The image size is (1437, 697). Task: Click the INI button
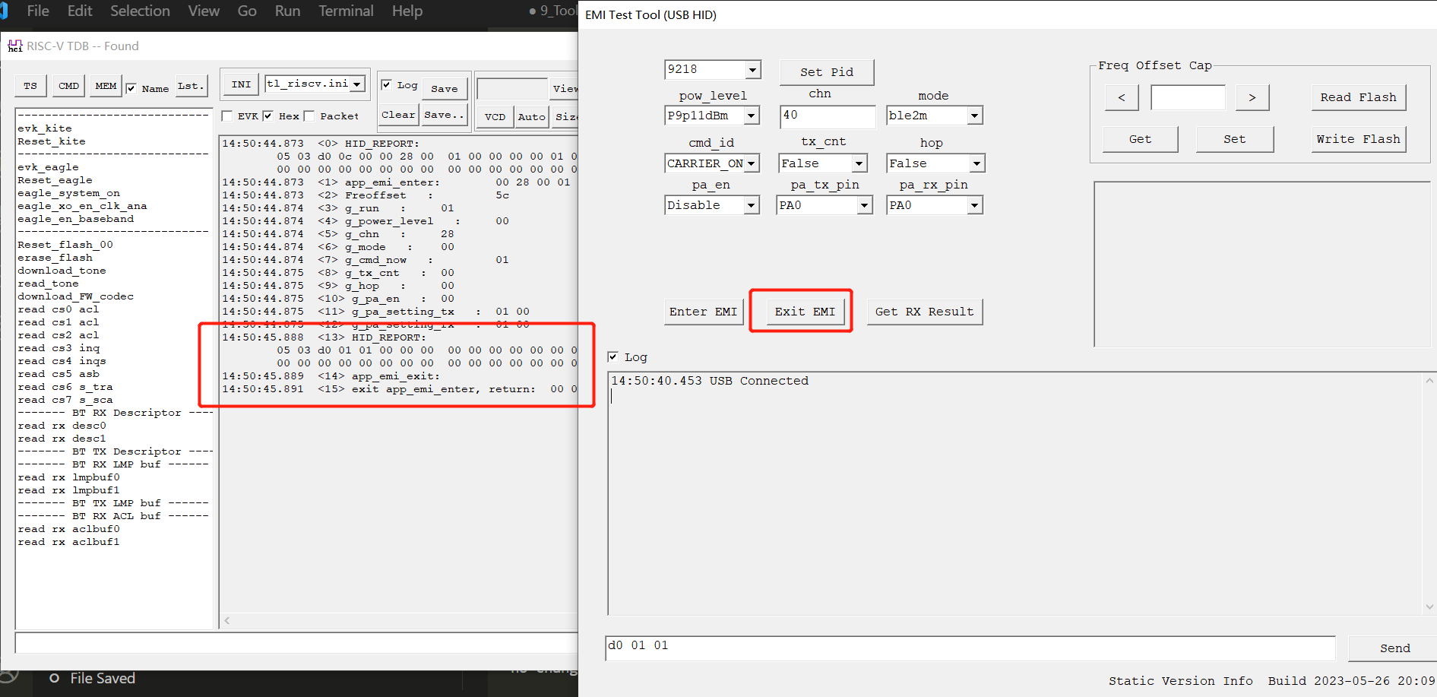(241, 84)
